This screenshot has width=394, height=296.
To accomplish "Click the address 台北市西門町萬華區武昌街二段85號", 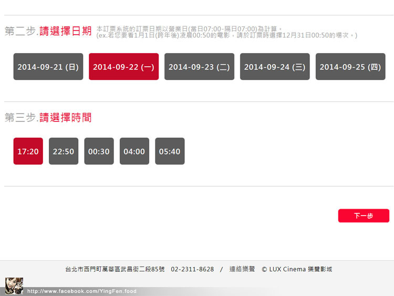I will [115, 269].
